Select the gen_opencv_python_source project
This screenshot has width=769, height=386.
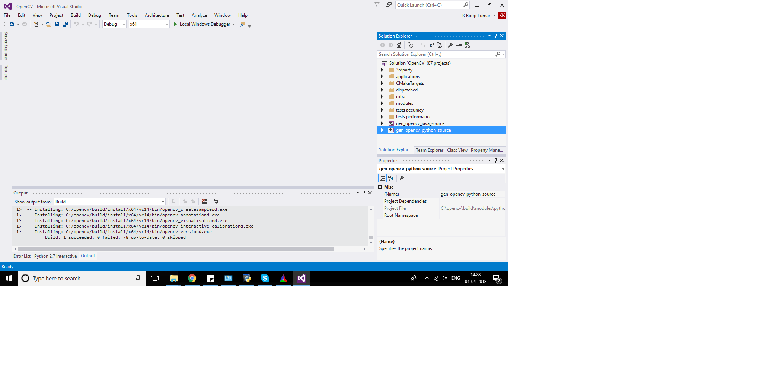click(x=423, y=130)
